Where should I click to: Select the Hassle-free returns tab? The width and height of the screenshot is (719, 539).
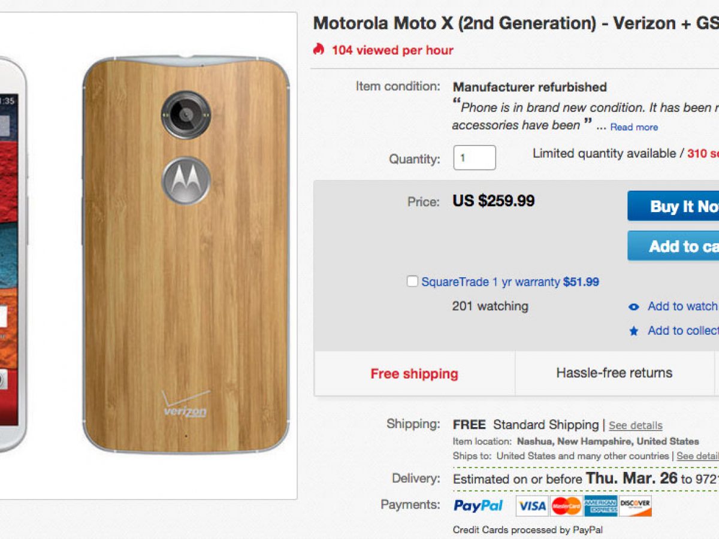[614, 373]
